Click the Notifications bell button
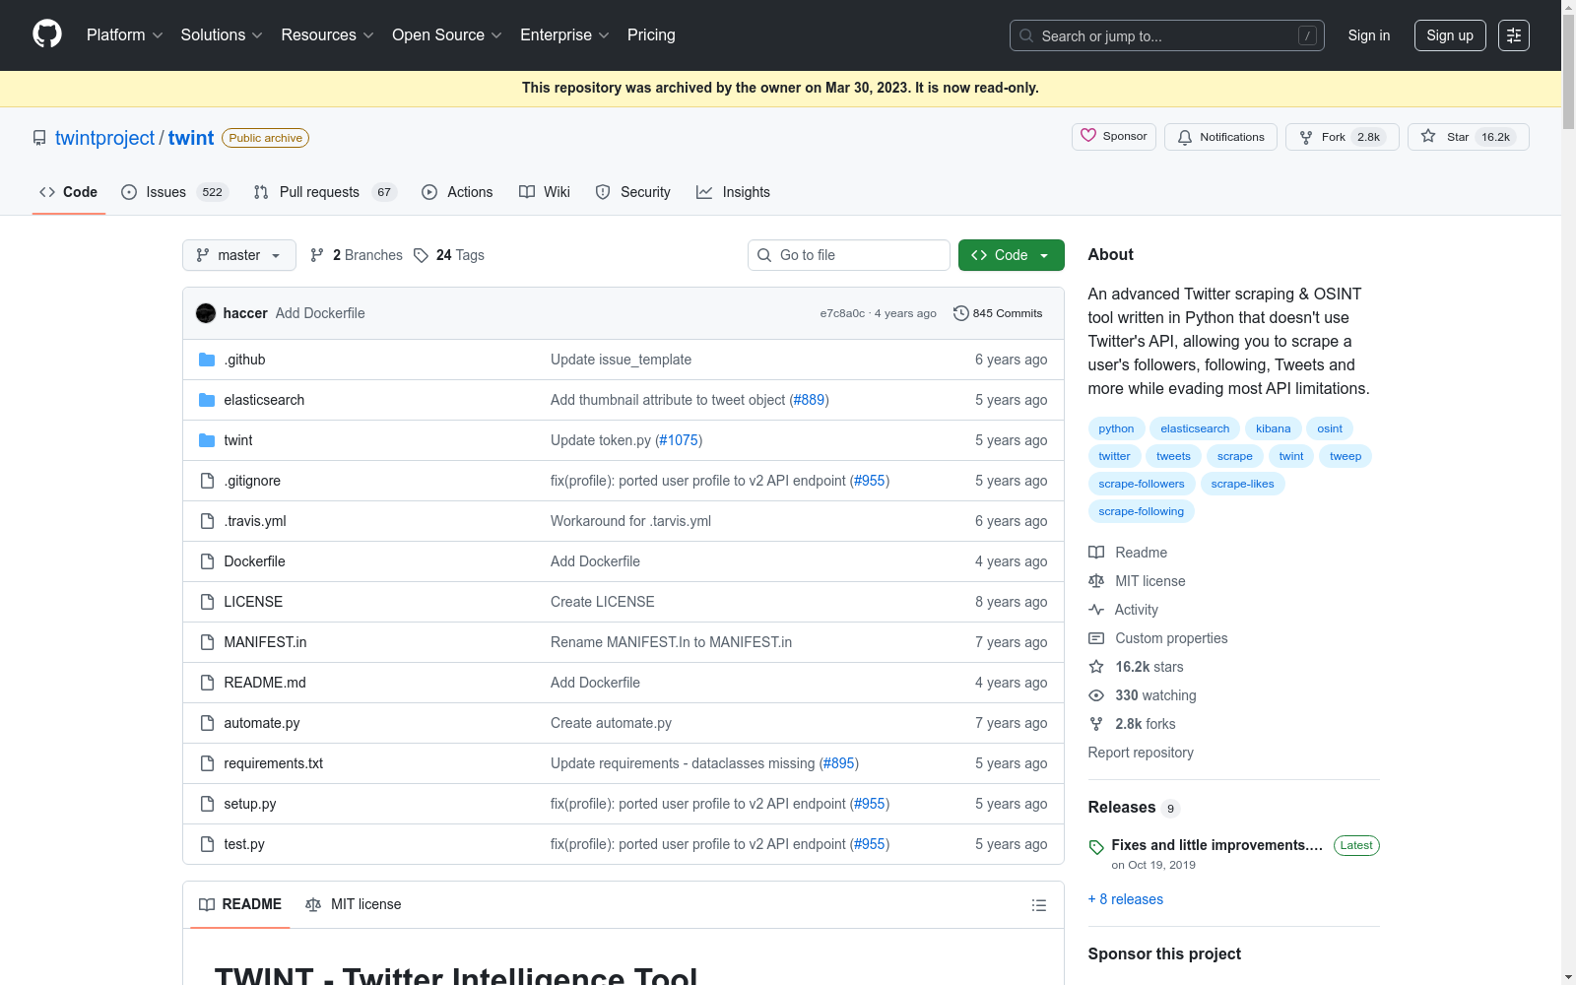 coord(1220,137)
